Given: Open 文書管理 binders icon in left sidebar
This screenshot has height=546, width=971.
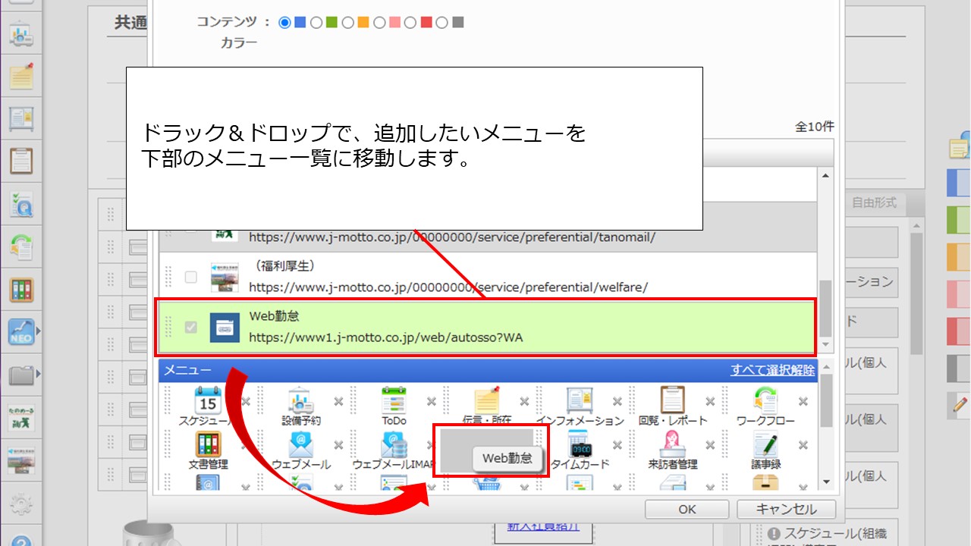Looking at the screenshot, I should 21,290.
